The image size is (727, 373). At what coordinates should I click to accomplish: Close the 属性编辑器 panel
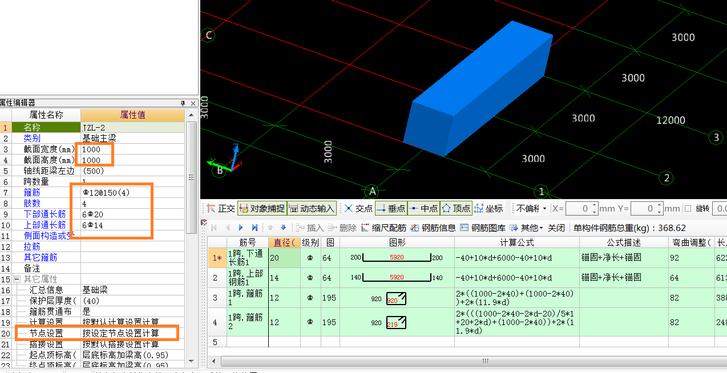[193, 103]
